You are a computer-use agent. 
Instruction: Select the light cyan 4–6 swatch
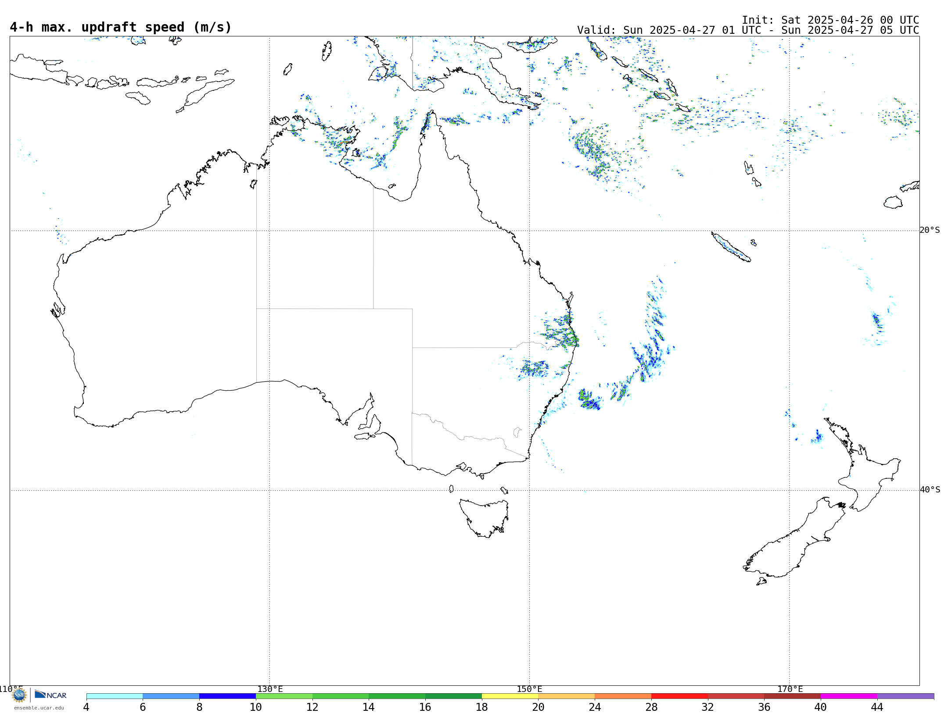click(x=115, y=696)
